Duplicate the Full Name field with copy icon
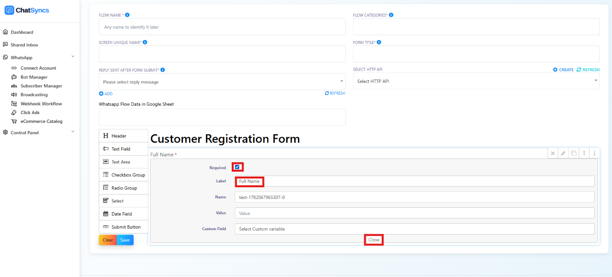 [574, 153]
